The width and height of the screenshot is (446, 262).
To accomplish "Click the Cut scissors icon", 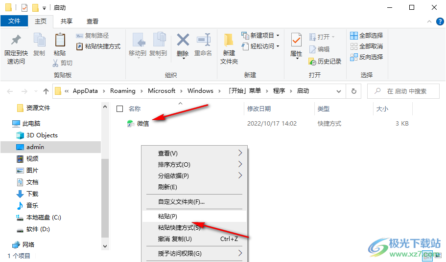I will tap(55, 63).
